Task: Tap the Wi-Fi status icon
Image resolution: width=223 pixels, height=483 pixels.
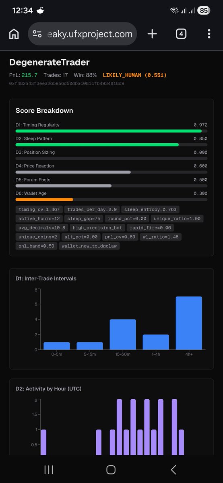Action: tap(174, 11)
